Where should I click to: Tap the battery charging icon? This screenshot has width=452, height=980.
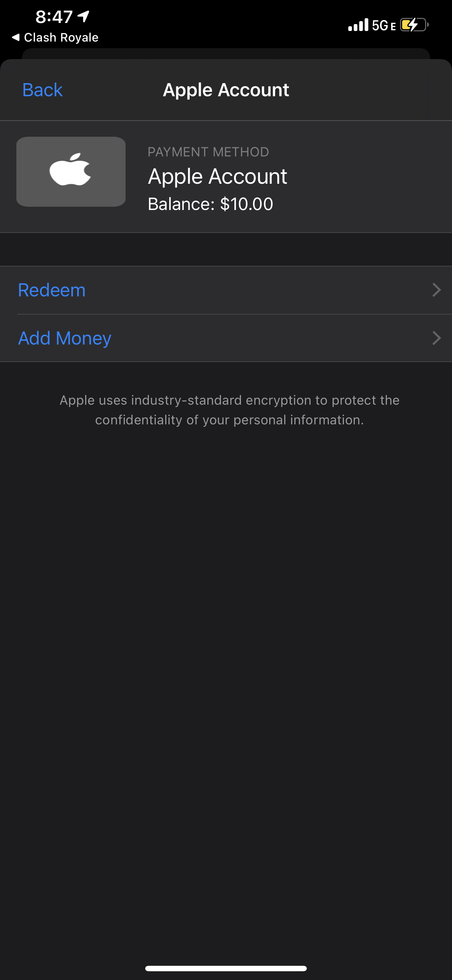pyautogui.click(x=414, y=25)
